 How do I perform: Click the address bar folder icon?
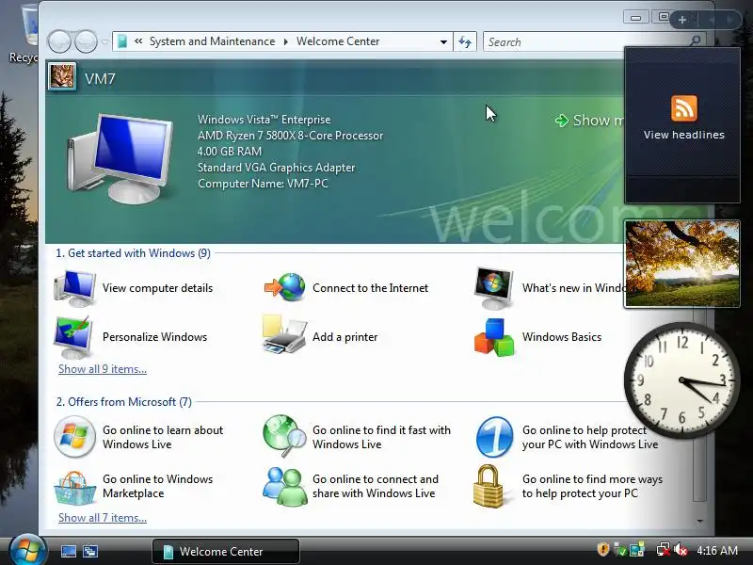[x=122, y=41]
